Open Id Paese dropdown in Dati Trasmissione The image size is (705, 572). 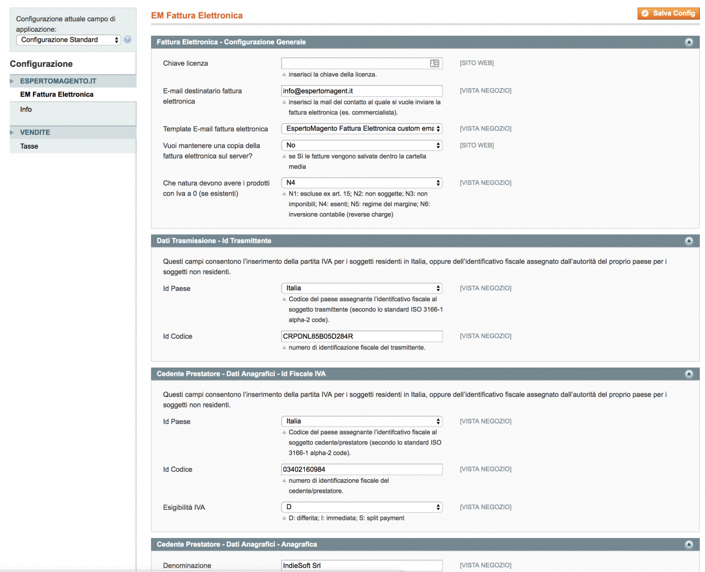click(361, 288)
